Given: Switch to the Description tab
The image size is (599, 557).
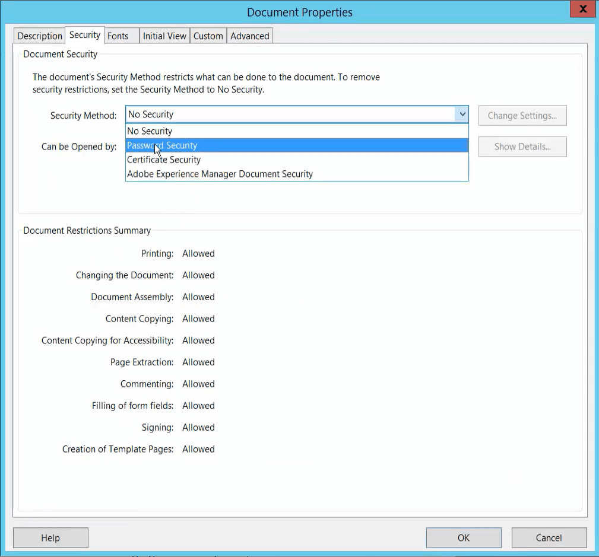Looking at the screenshot, I should [x=39, y=36].
